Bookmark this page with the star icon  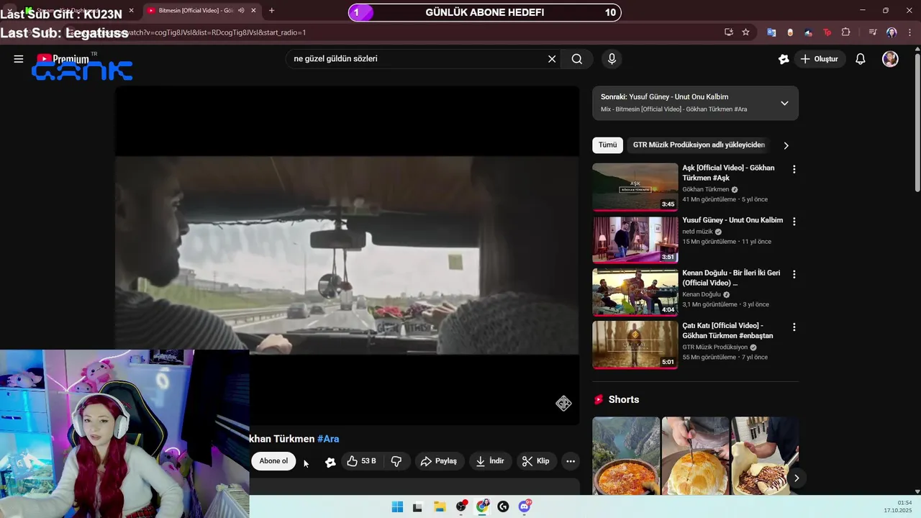745,32
